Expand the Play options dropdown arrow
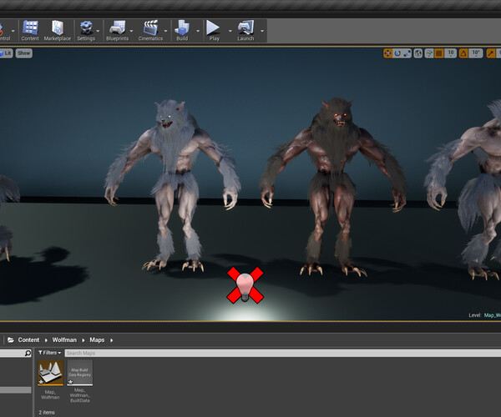 pos(230,31)
